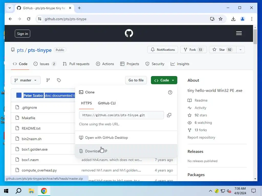Open the pts owner link
The height and width of the screenshot is (196, 262).
[x=20, y=50]
